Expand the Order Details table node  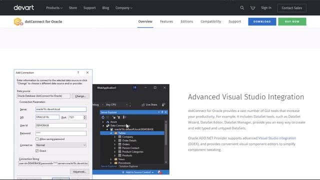pos(115,140)
